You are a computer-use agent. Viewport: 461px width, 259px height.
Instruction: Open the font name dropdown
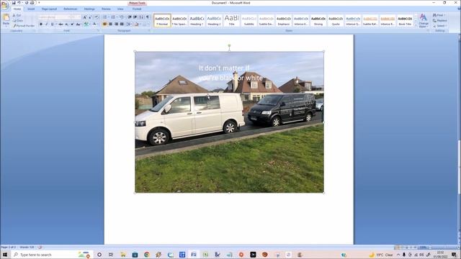(x=69, y=17)
